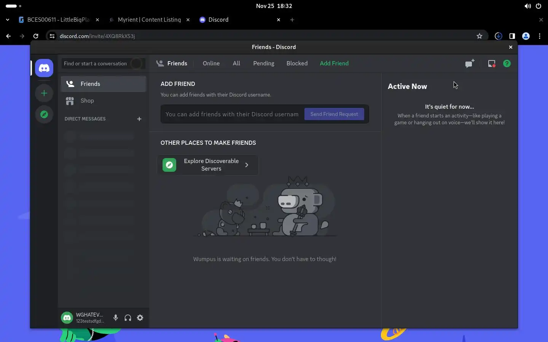Switch to Blocked tab
Image resolution: width=548 pixels, height=342 pixels.
(x=297, y=63)
